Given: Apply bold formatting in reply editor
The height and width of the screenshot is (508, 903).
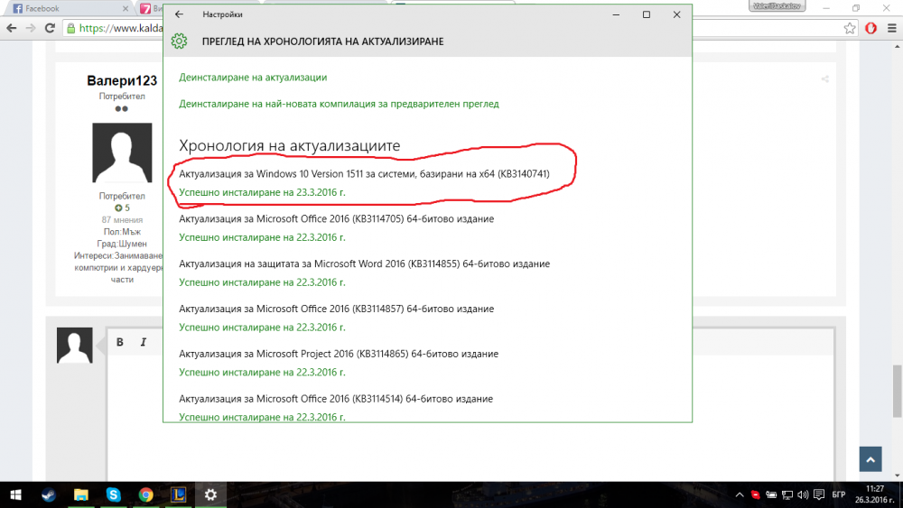Looking at the screenshot, I should (x=120, y=342).
